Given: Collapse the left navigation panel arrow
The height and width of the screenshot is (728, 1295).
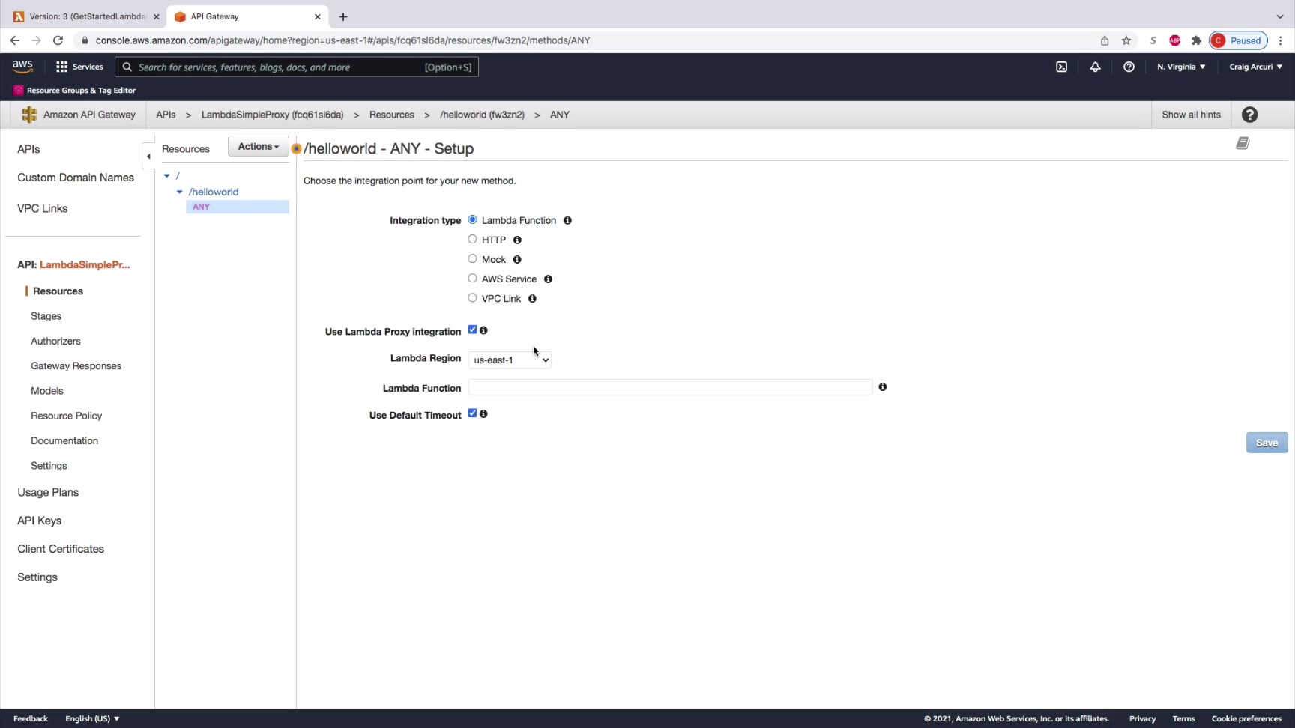Looking at the screenshot, I should [148, 157].
